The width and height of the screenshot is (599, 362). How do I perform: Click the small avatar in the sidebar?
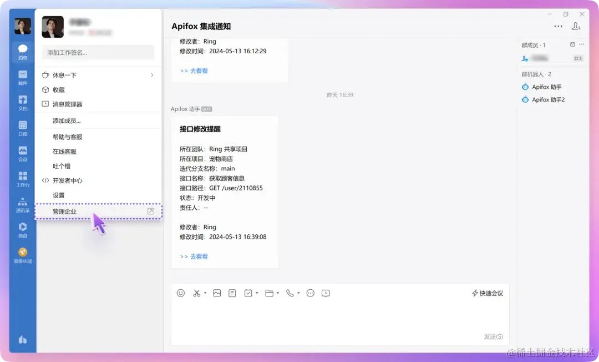(23, 26)
